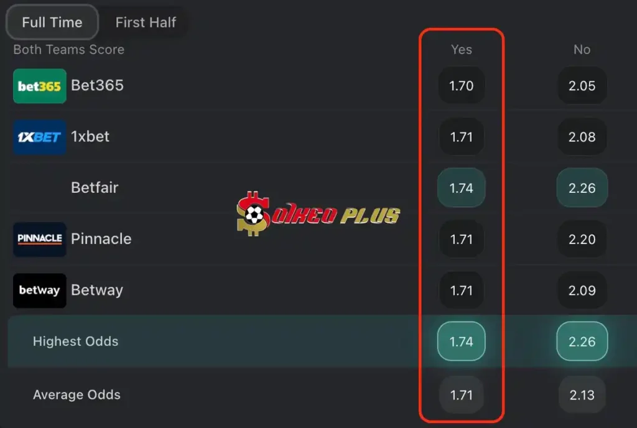Click 1xbet No odds 2.08
637x428 pixels.
click(582, 137)
